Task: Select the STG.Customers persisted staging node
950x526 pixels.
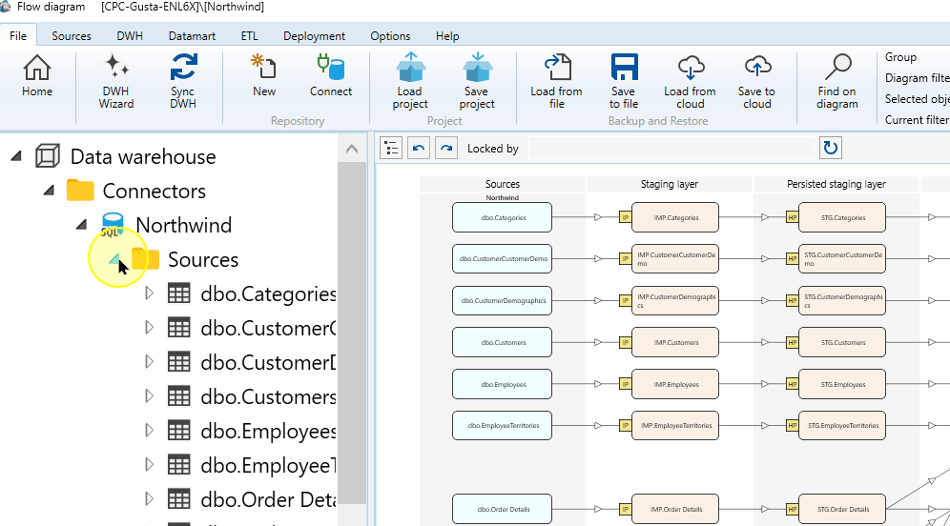Action: 842,343
